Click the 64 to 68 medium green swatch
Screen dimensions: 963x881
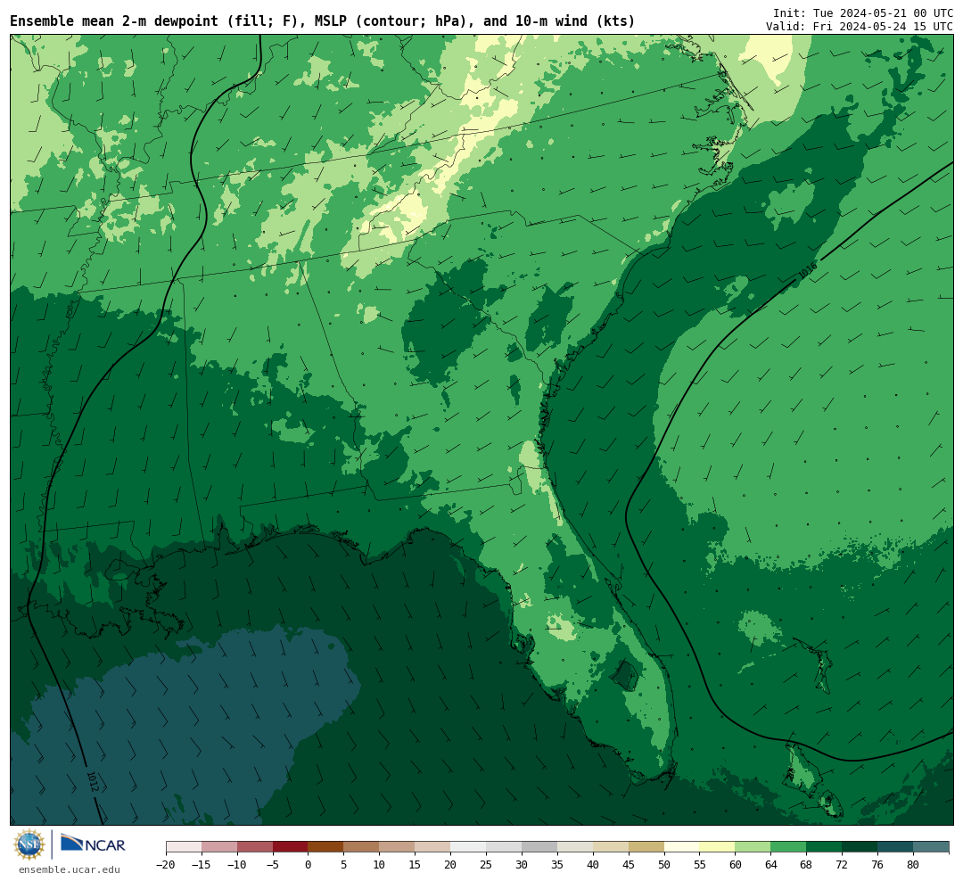pos(788,847)
